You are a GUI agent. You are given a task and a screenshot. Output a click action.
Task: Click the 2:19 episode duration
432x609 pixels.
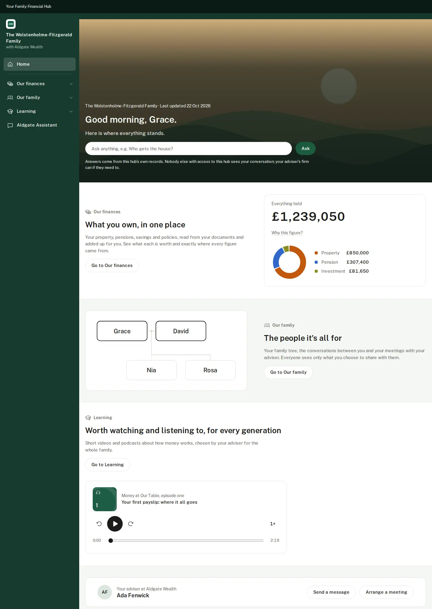coord(275,540)
